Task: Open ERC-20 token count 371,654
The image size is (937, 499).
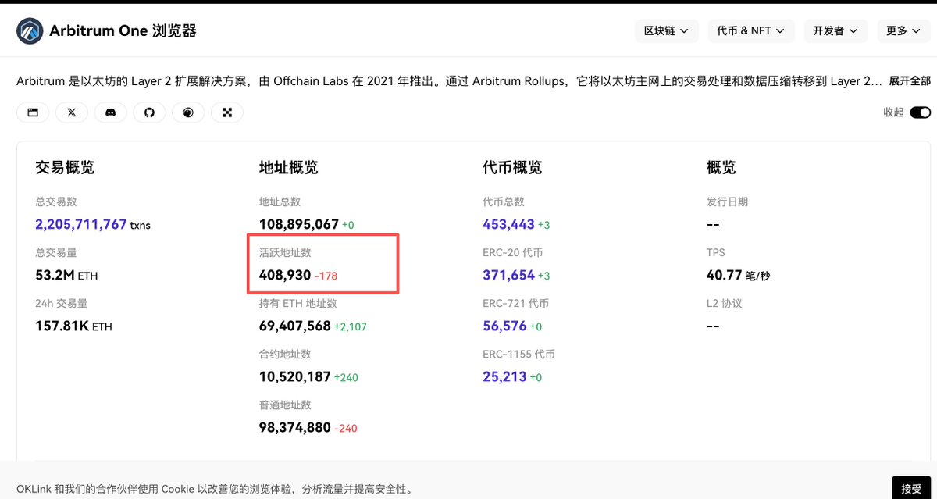Action: click(509, 275)
